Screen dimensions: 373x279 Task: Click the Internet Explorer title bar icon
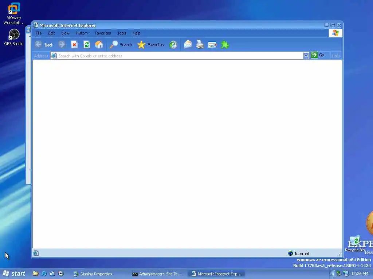tap(36, 25)
